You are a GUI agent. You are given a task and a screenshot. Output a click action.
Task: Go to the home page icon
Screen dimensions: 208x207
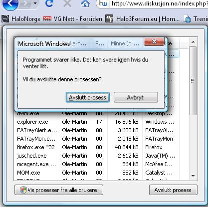coord(85,3)
